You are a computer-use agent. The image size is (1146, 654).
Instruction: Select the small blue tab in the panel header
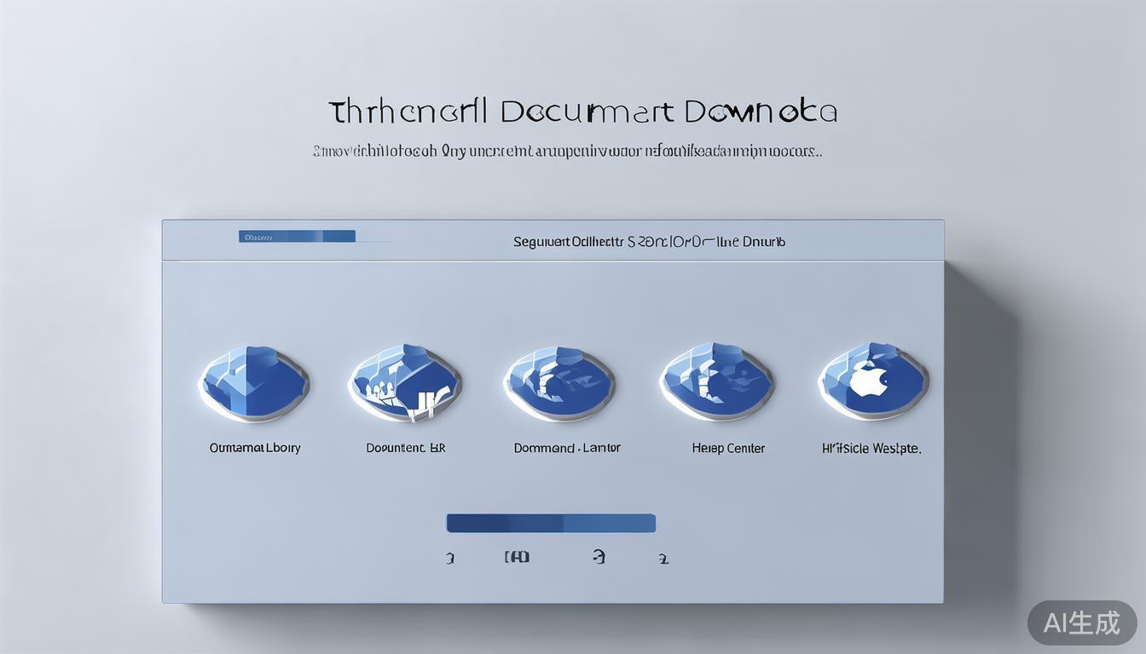297,237
